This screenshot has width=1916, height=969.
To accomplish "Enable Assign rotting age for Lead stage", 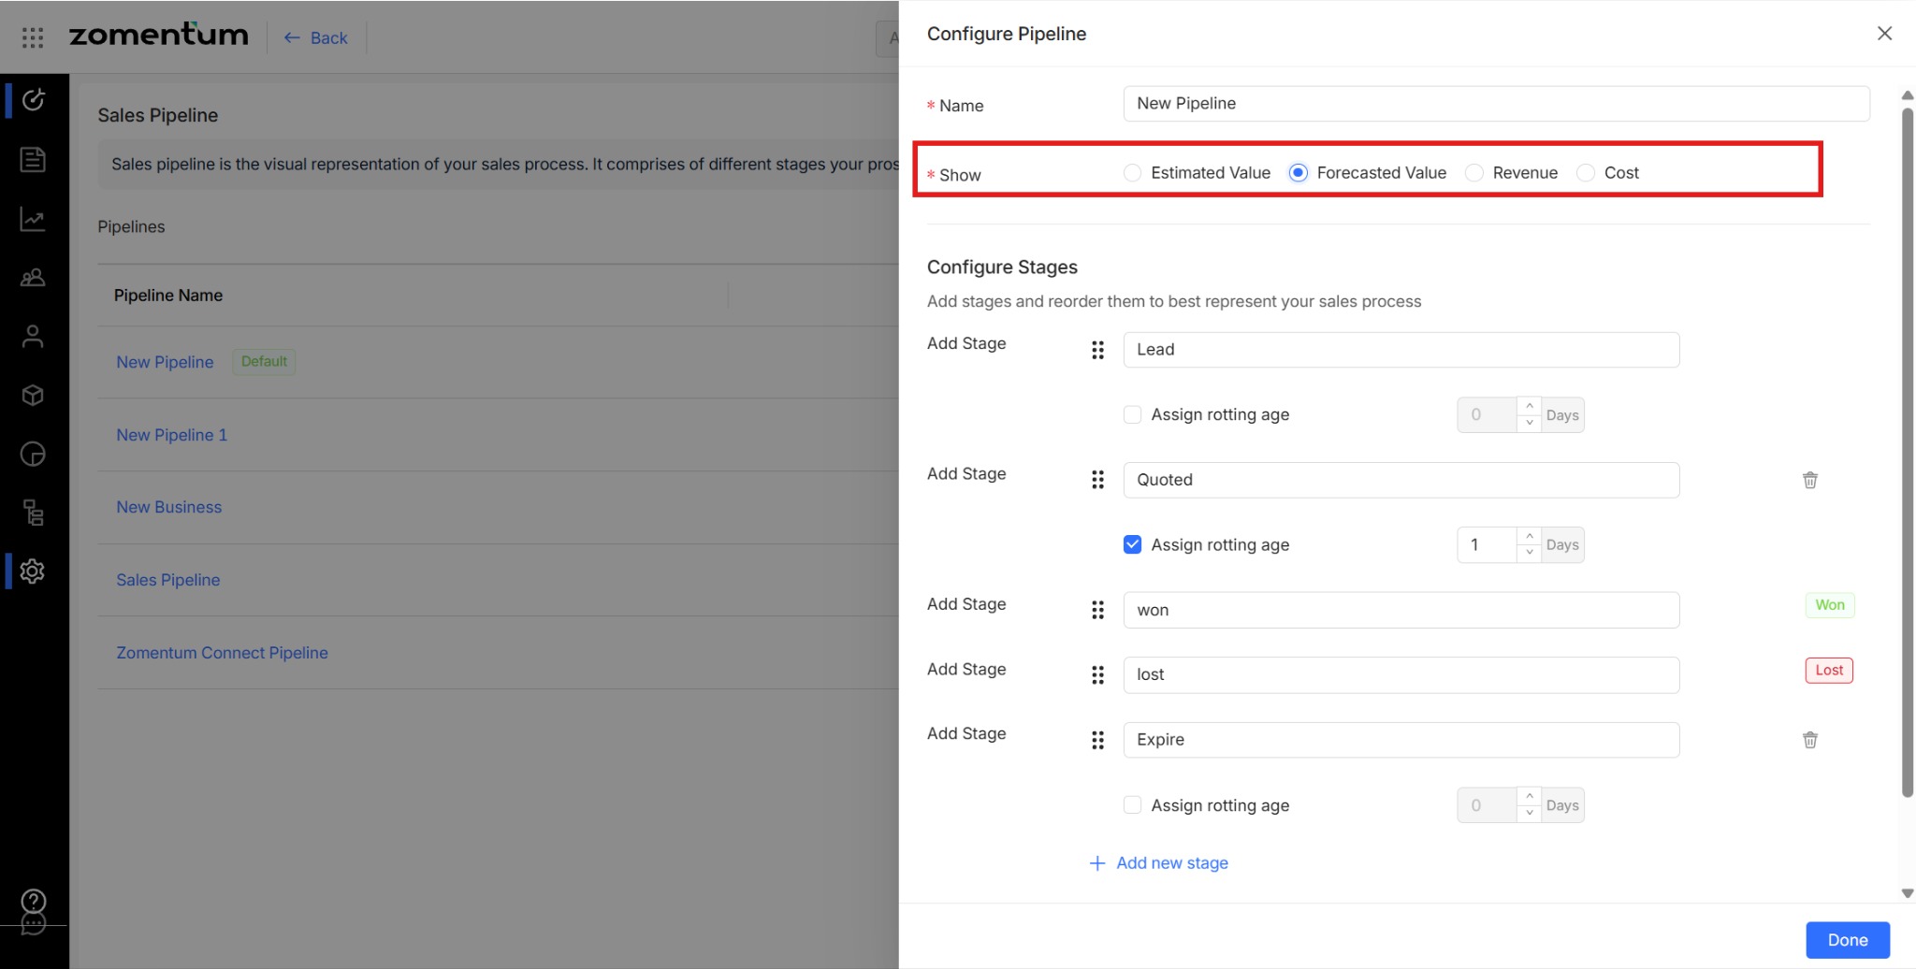I will click(x=1132, y=414).
